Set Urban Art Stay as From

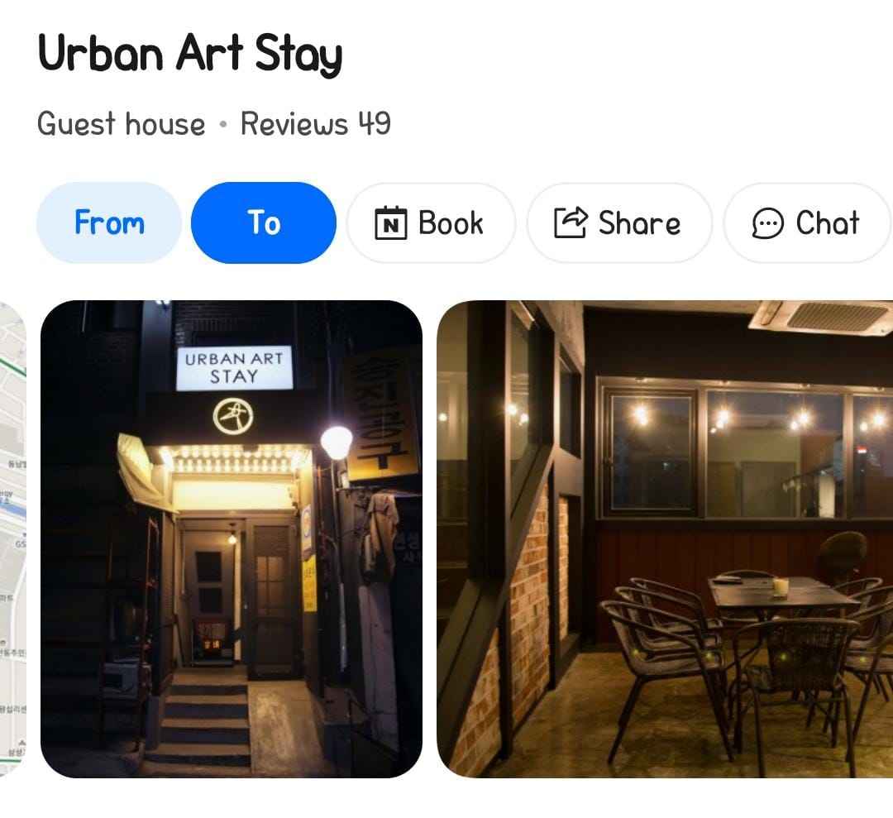tap(109, 222)
